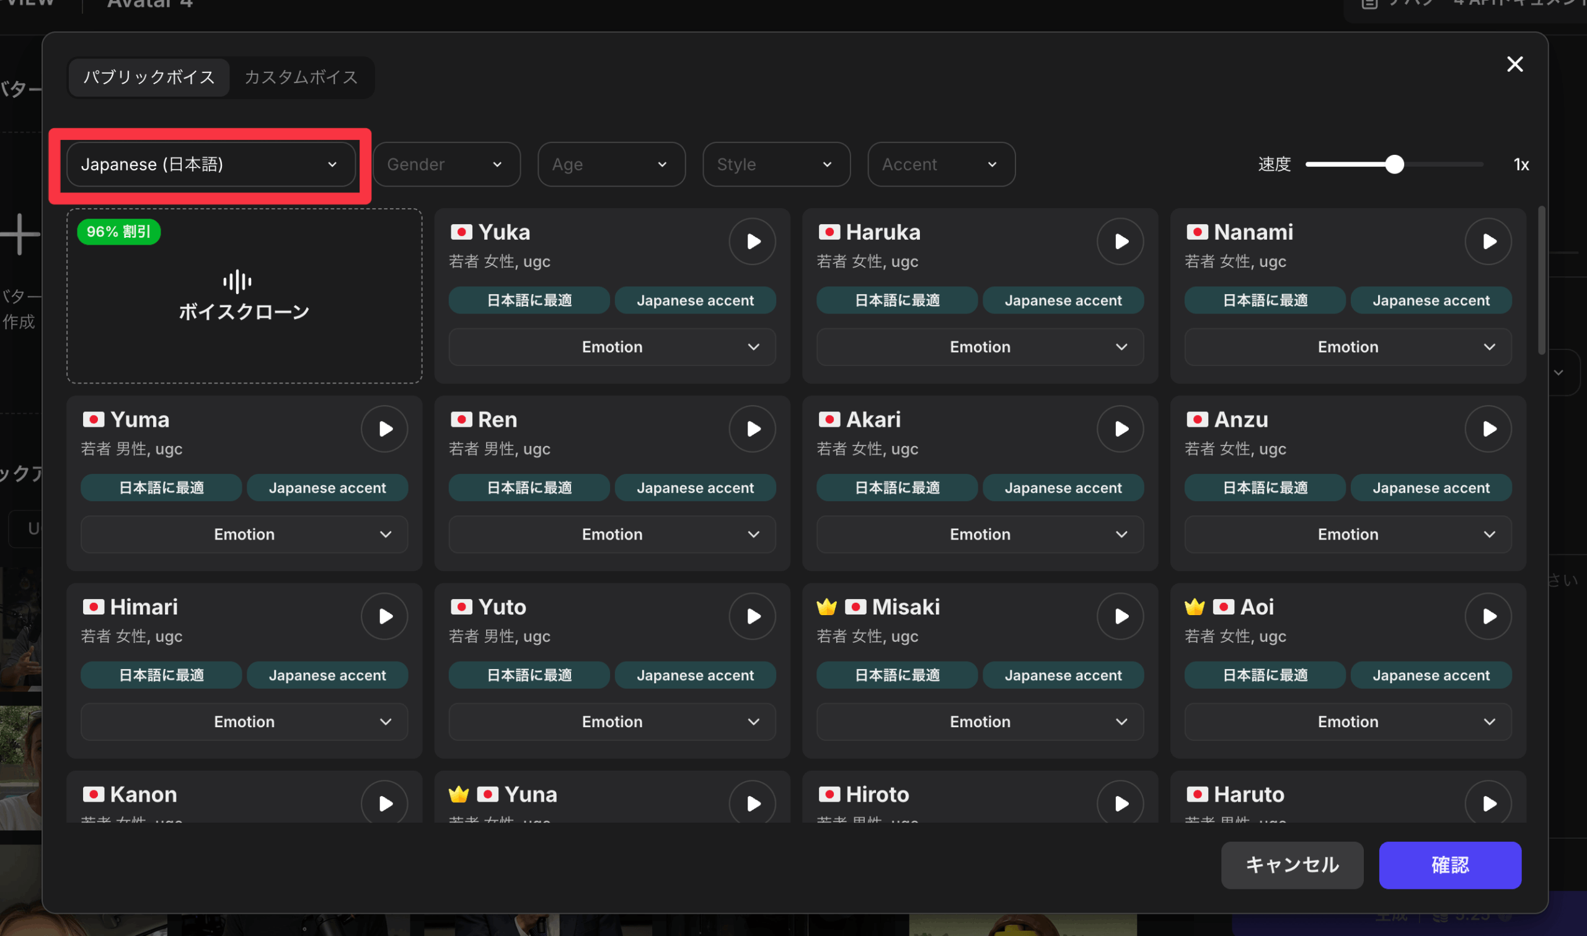Switch to カスタムボイス tab
1587x936 pixels.
click(301, 77)
